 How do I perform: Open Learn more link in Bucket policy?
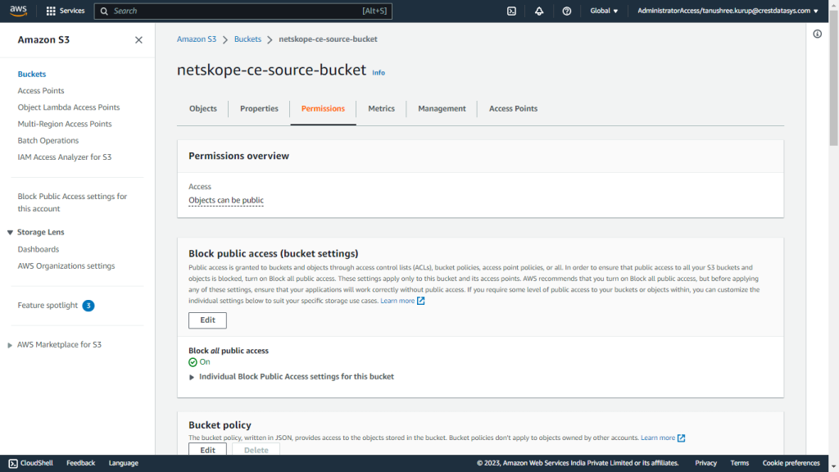click(x=658, y=438)
